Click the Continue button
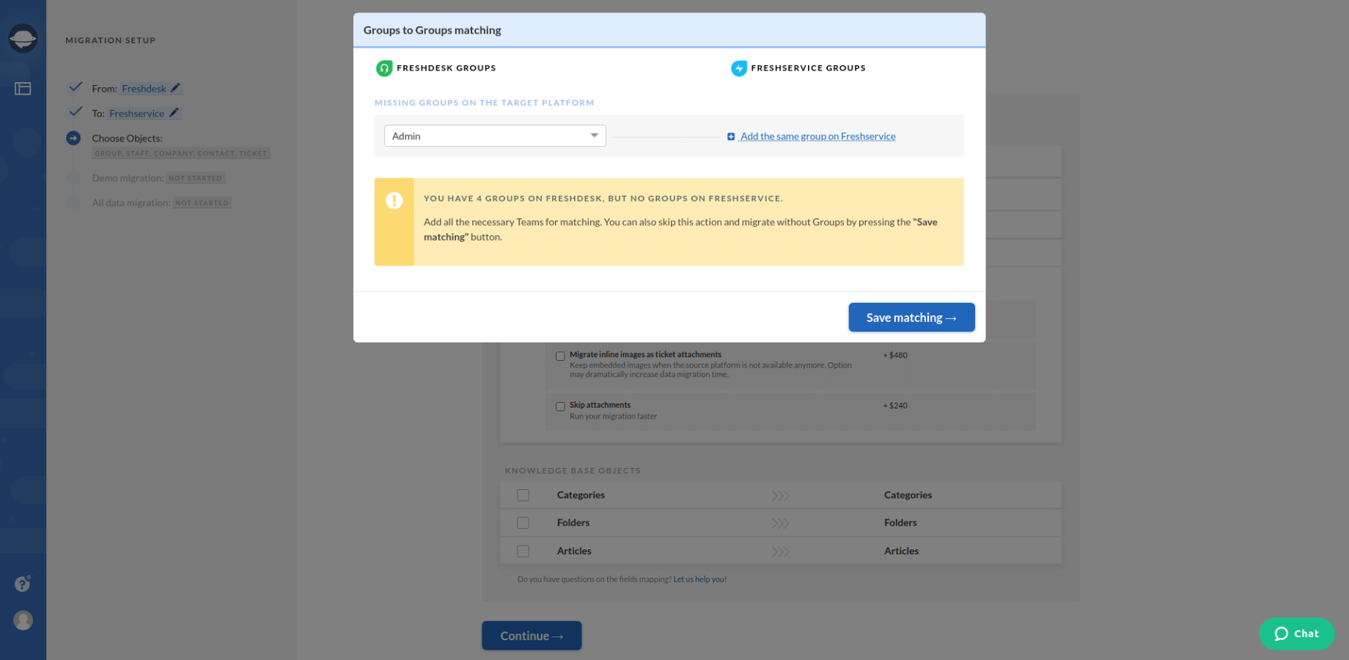 [x=532, y=636]
